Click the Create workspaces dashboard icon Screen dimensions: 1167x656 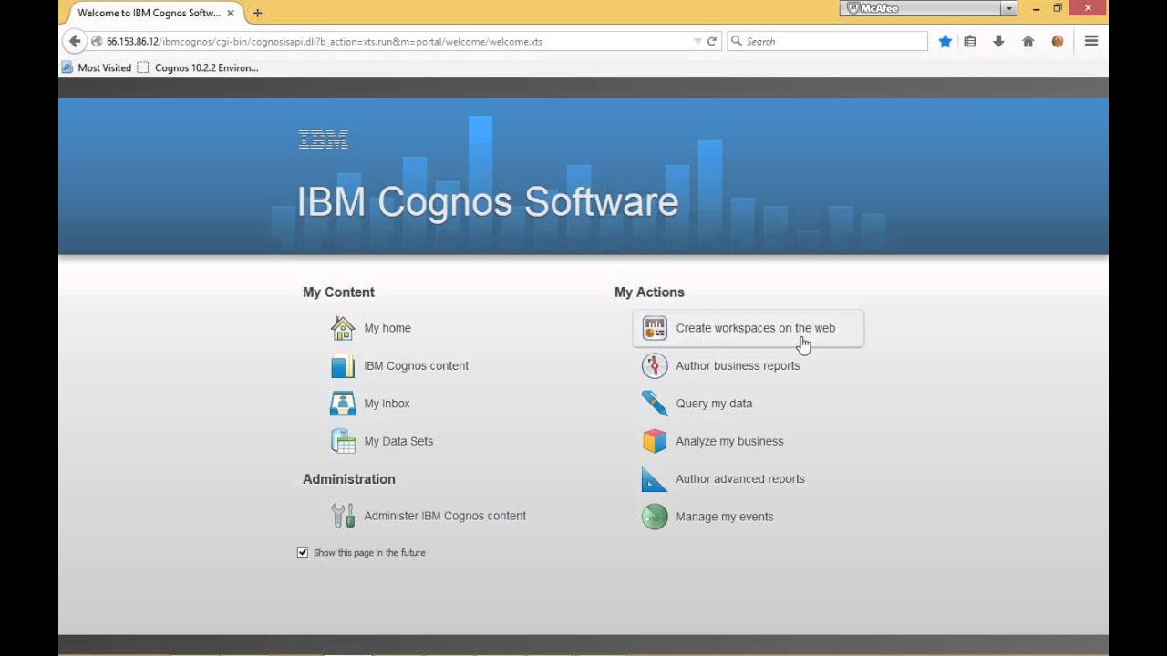[655, 328]
